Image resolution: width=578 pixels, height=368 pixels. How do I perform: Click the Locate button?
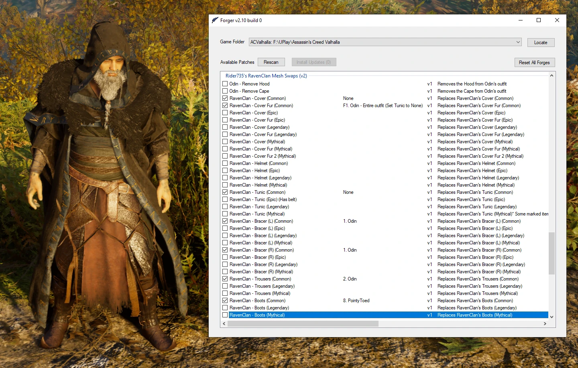point(540,43)
